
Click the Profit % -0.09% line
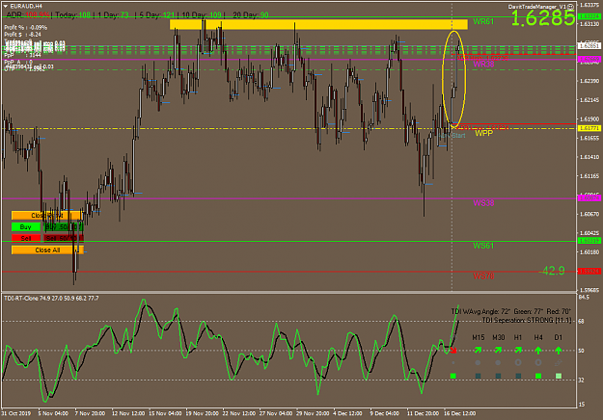pos(25,28)
